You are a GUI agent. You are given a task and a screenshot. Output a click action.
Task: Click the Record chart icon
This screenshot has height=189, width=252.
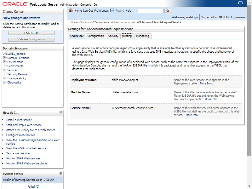point(112,10)
